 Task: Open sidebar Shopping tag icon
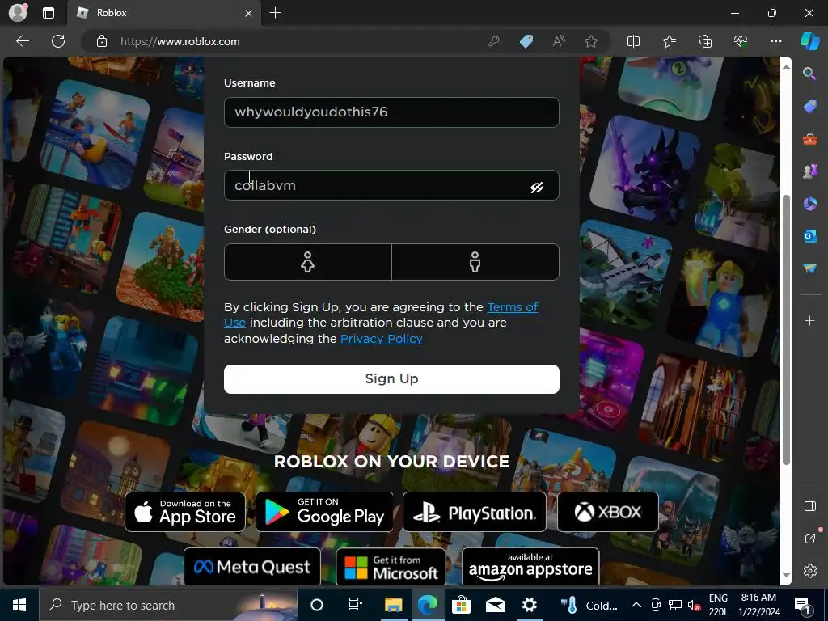pos(809,107)
